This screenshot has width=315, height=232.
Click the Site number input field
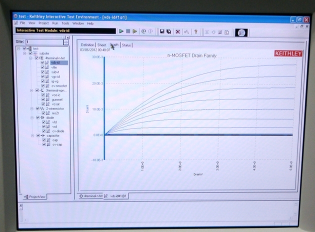coord(44,42)
